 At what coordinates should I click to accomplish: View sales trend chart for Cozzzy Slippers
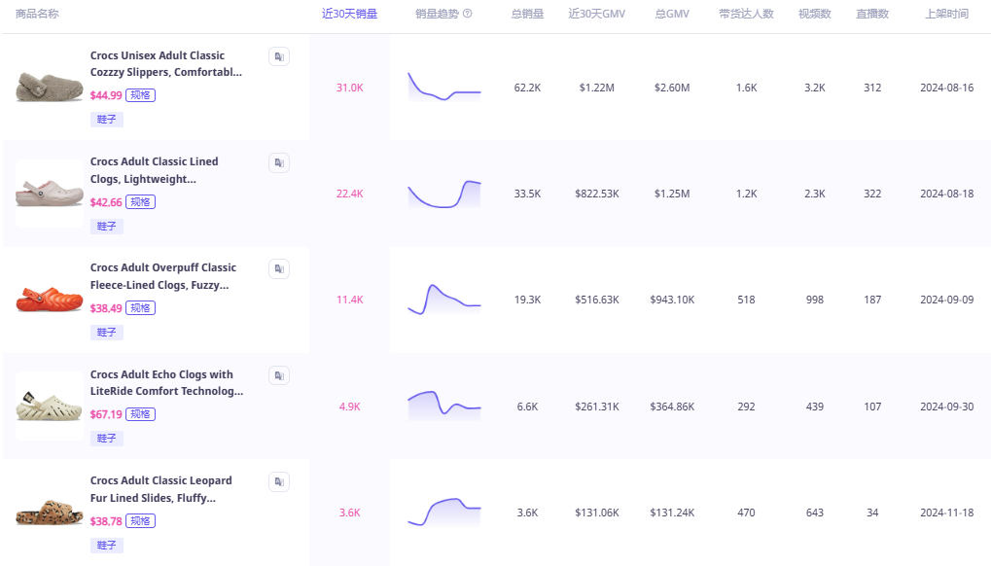(444, 88)
